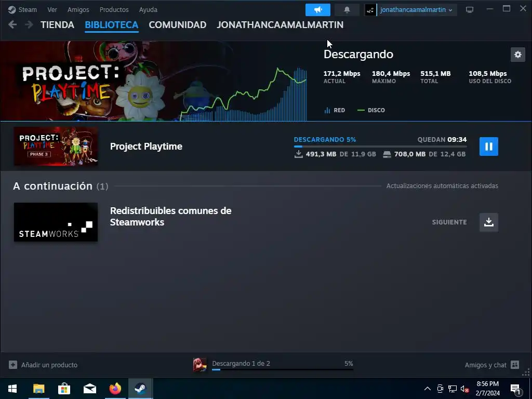This screenshot has width=532, height=399.
Task: Click Añadir un producto
Action: click(x=49, y=365)
